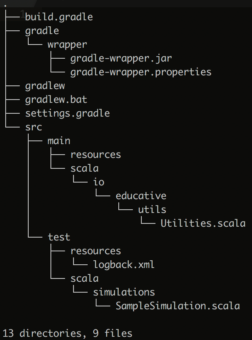The image size is (252, 340).
Task: Select SampleSimulation.scala file
Action: [178, 306]
